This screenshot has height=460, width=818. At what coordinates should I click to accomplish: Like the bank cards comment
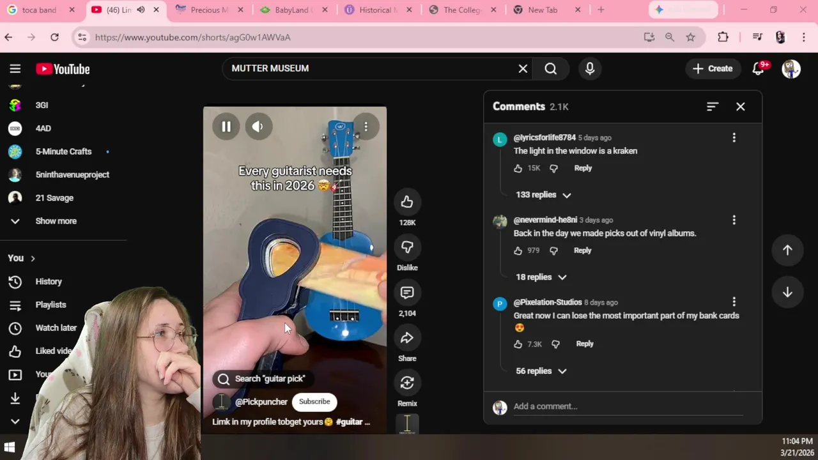(x=518, y=344)
